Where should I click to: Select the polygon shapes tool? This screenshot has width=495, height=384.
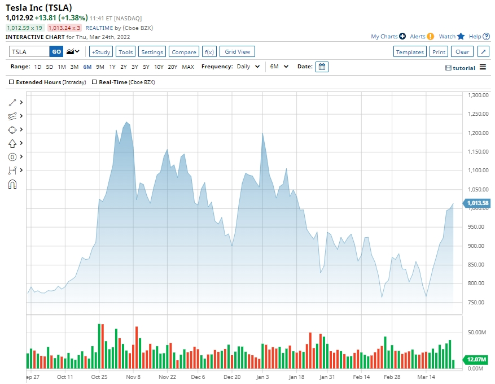pyautogui.click(x=12, y=130)
